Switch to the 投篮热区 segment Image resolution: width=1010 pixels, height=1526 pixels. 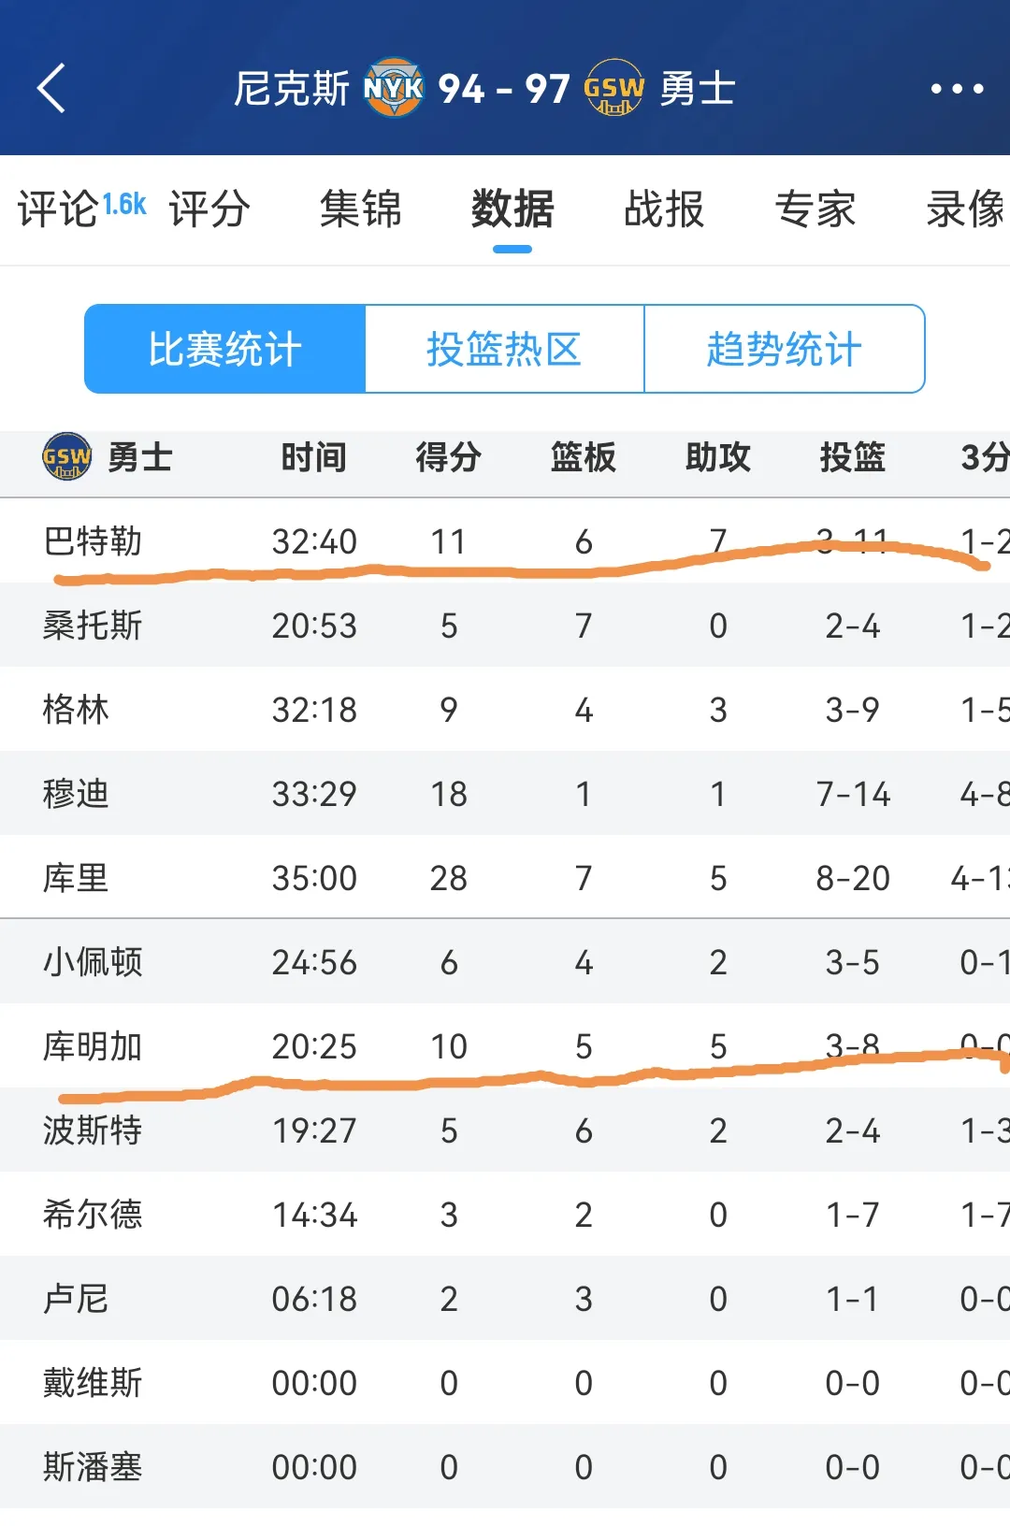pyautogui.click(x=506, y=349)
